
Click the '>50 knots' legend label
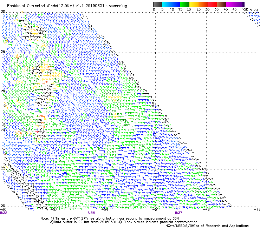[250, 9]
